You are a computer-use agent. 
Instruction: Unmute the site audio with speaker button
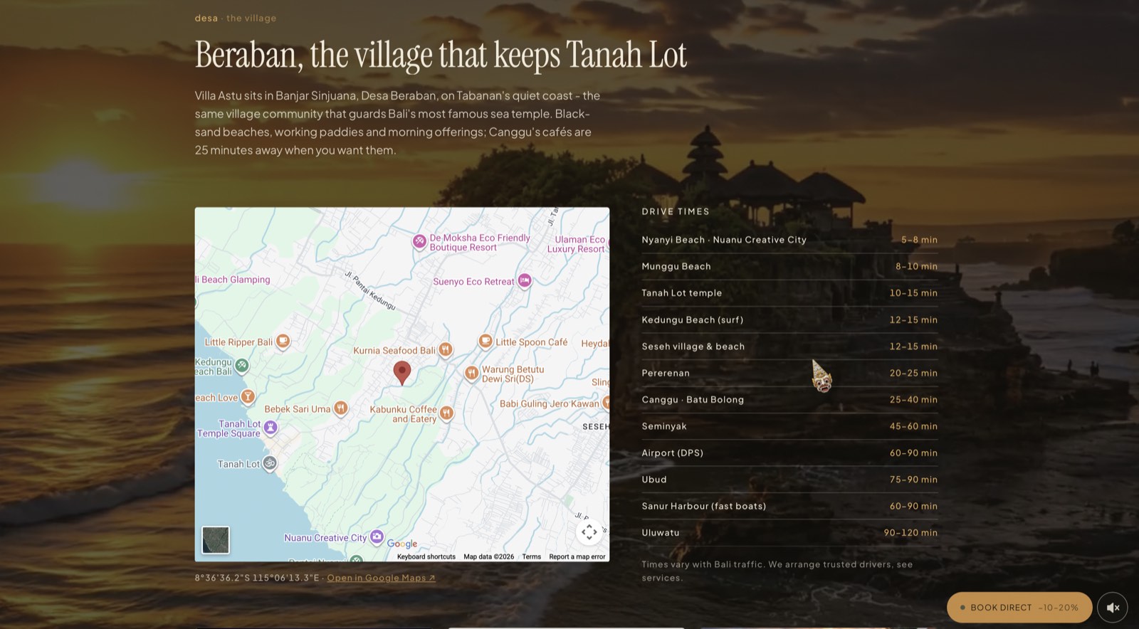point(1113,608)
